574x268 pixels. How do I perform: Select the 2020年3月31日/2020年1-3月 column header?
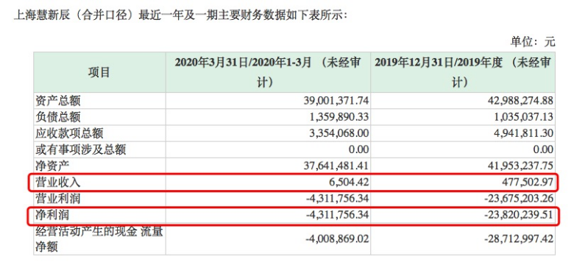[268, 72]
